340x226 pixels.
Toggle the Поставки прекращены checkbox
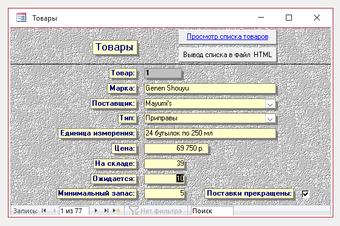(305, 194)
